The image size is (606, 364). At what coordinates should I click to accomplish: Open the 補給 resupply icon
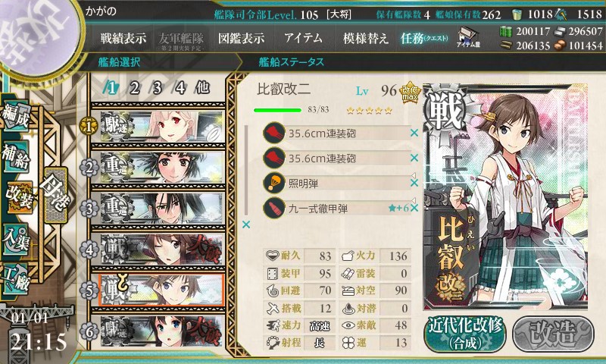pyautogui.click(x=16, y=156)
